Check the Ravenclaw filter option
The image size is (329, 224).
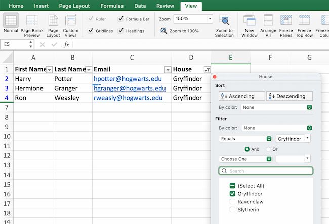[233, 201]
